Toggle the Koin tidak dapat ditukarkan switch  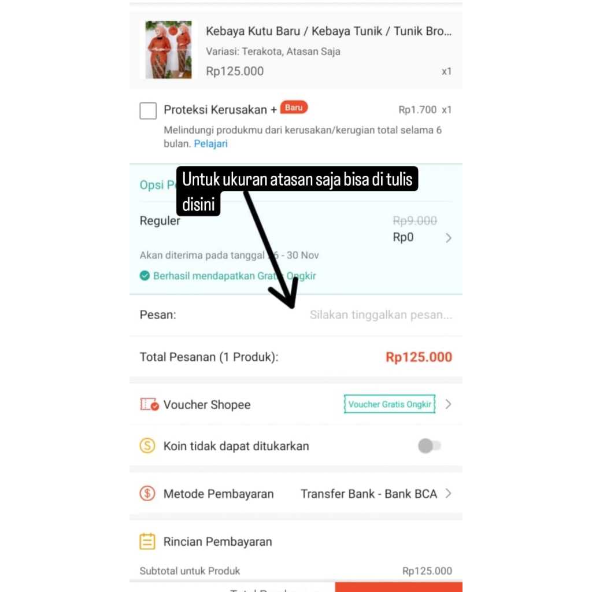(430, 446)
